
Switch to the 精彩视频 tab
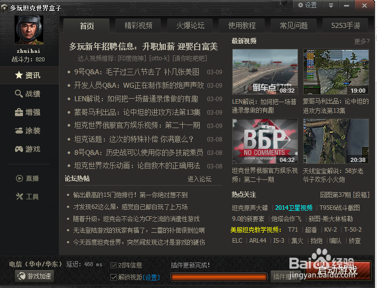138,26
